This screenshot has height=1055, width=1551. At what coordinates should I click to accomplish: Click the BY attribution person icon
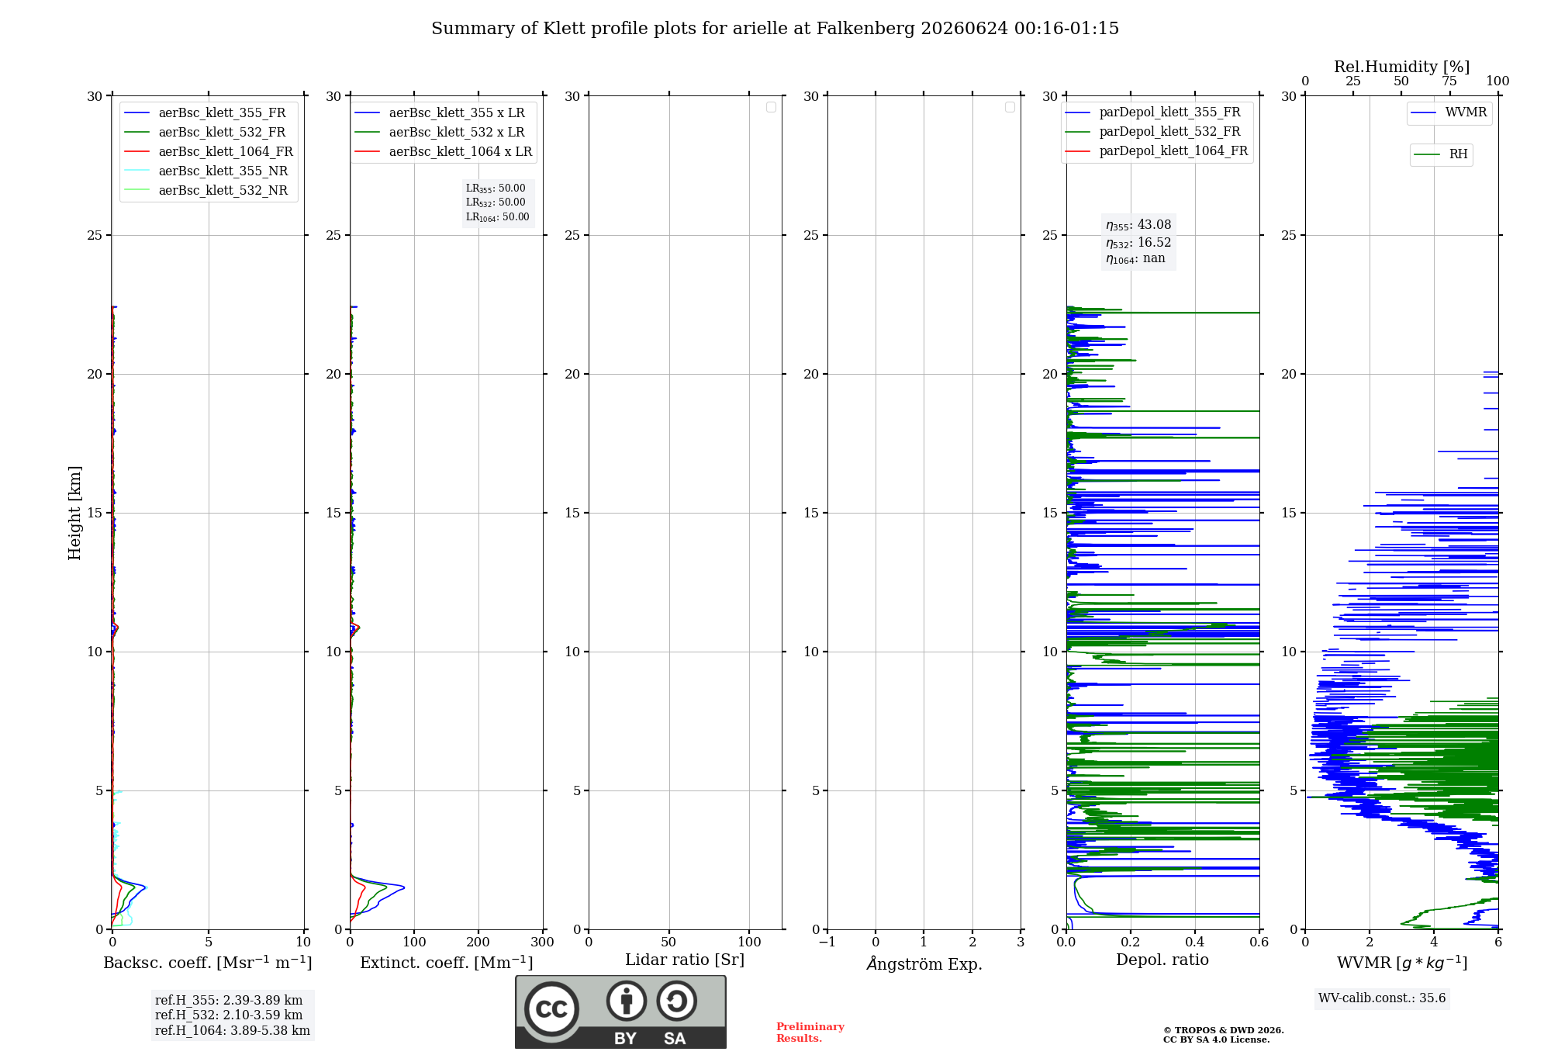click(627, 1001)
